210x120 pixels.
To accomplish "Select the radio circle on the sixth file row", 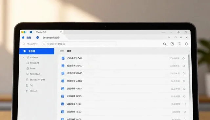I will pos(184,97).
